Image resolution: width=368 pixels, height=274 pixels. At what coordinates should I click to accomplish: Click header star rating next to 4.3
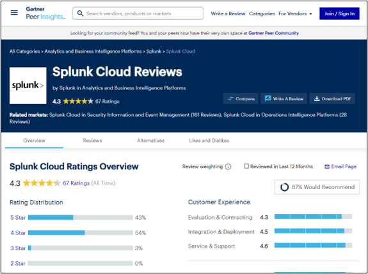78,102
